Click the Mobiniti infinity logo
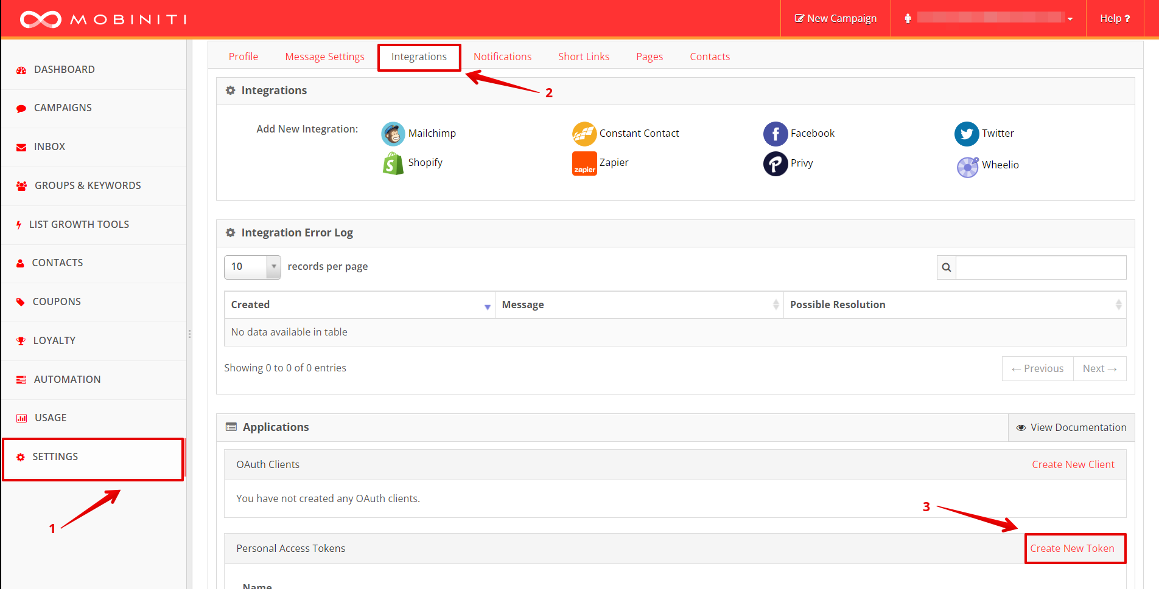The image size is (1159, 589). (41, 19)
